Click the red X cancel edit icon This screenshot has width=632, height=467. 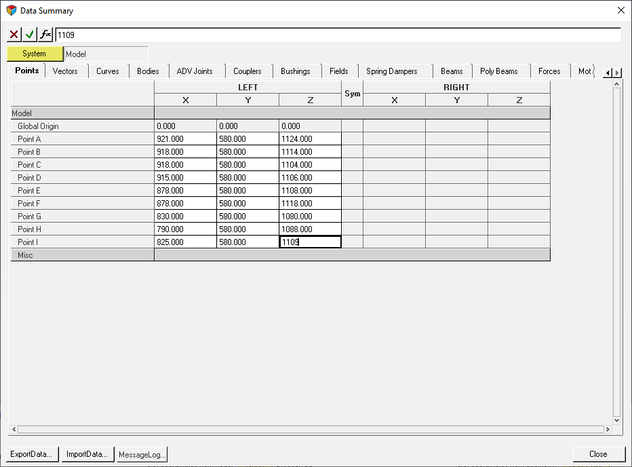[14, 35]
